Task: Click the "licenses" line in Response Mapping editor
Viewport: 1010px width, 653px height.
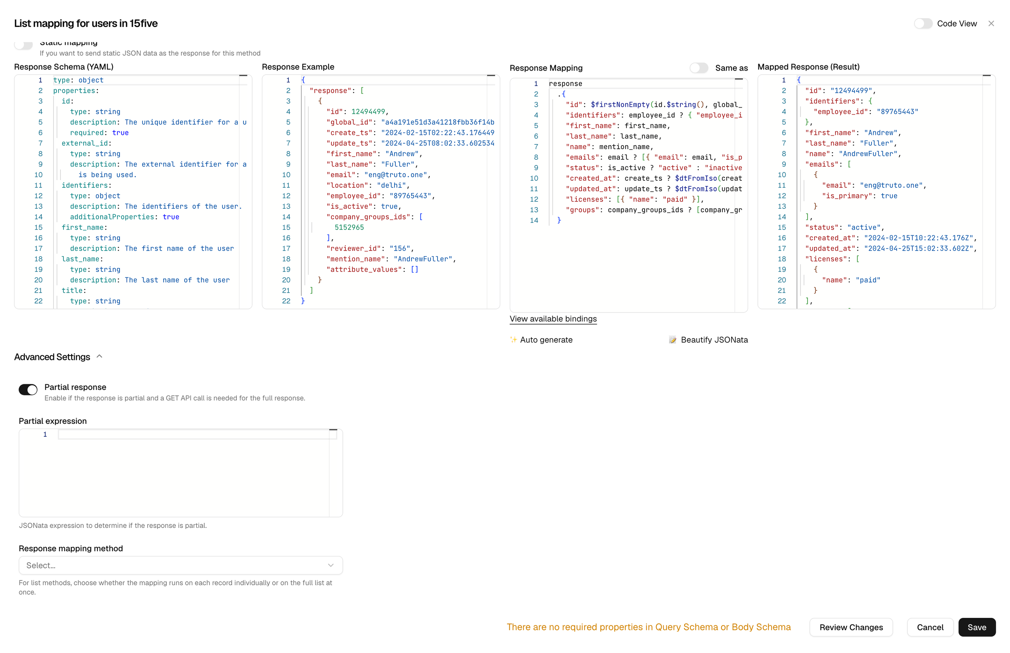Action: [635, 199]
